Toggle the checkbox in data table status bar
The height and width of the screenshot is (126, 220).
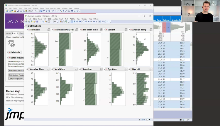point(187,120)
